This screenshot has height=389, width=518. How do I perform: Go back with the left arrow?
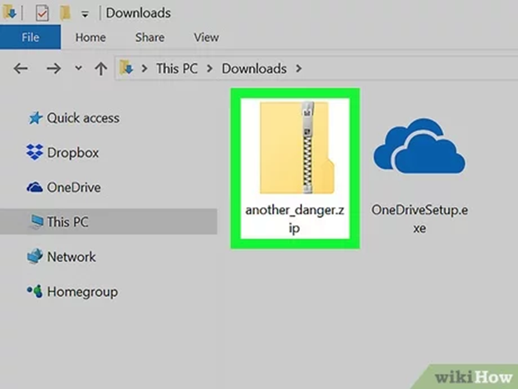tap(21, 69)
